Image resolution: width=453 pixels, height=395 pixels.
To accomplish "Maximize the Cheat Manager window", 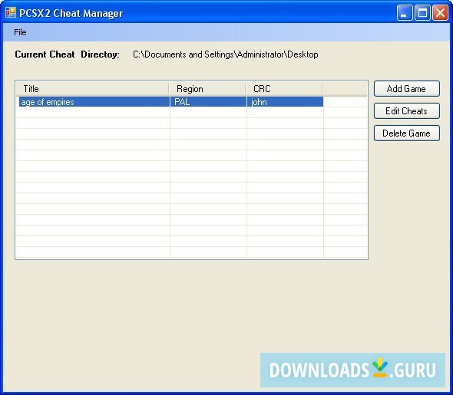I will tap(422, 13).
